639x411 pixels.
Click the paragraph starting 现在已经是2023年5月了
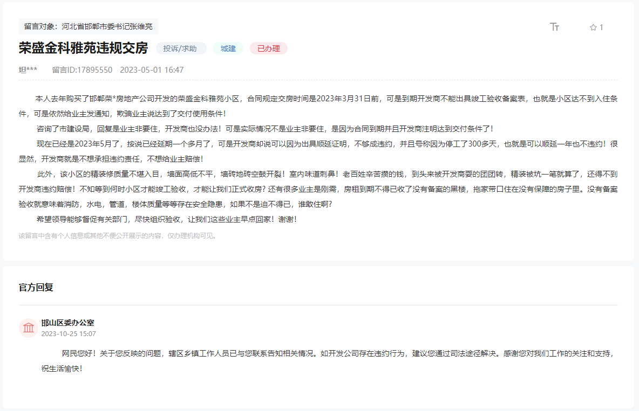pos(318,151)
